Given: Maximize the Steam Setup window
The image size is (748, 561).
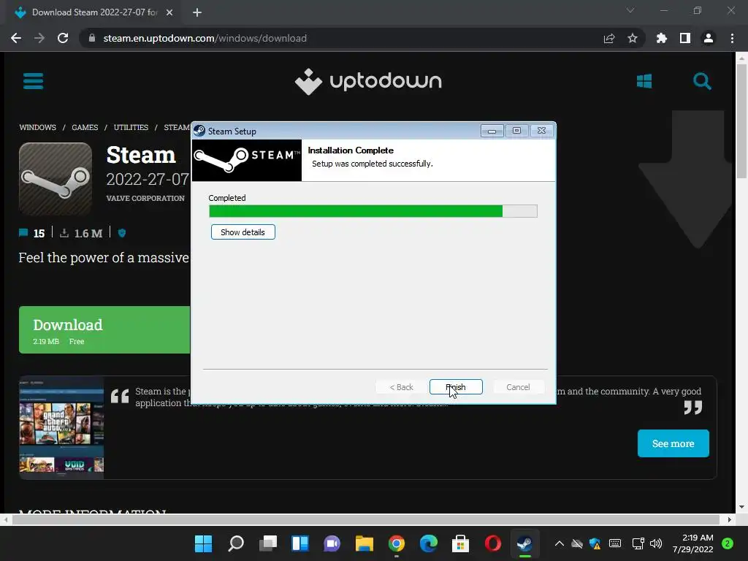Looking at the screenshot, I should pyautogui.click(x=516, y=131).
